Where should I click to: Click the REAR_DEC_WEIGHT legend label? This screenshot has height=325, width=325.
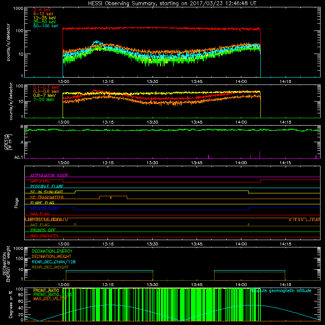[x=50, y=267]
